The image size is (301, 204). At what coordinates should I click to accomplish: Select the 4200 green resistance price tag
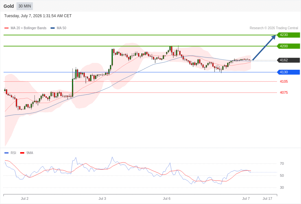pos(288,46)
